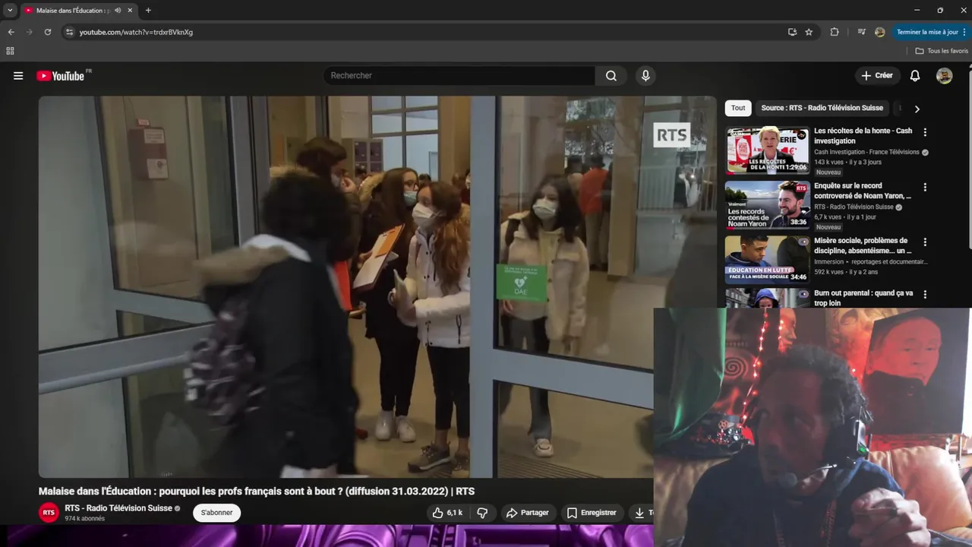This screenshot has height=547, width=972.
Task: Like the video with thumbs up
Action: 447,513
